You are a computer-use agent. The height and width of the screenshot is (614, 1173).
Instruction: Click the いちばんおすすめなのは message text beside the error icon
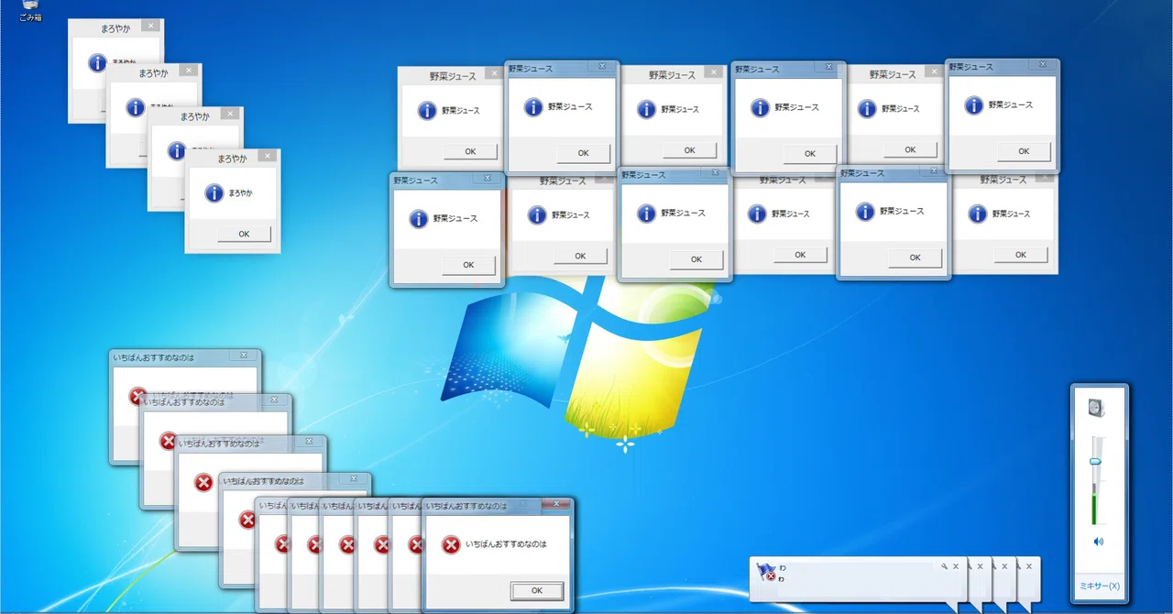(506, 544)
